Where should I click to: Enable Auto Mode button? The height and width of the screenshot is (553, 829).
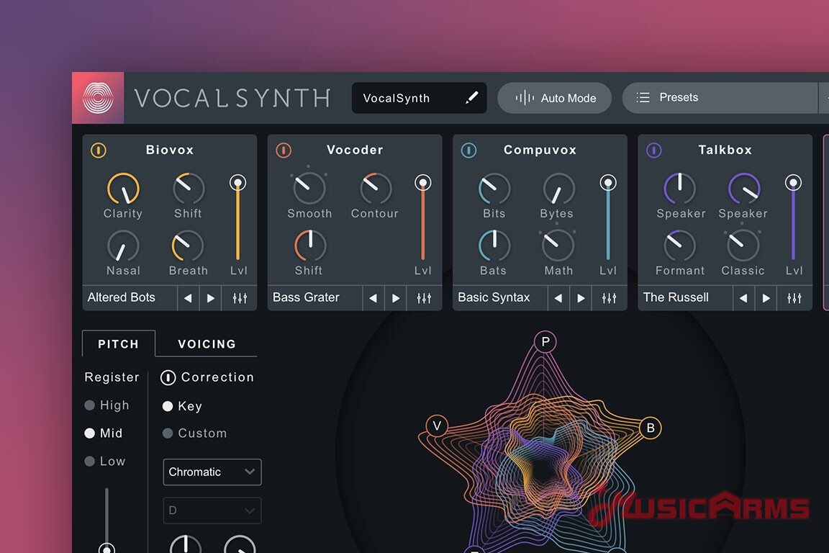pyautogui.click(x=555, y=98)
